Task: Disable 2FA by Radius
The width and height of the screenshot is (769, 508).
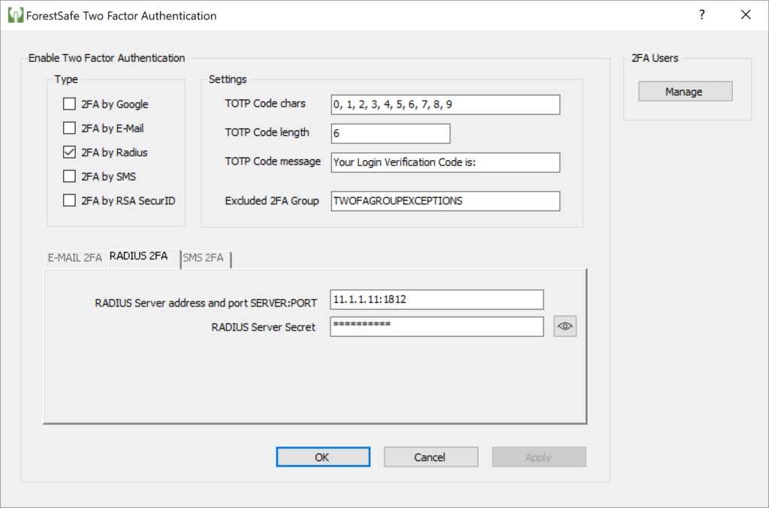Action: pyautogui.click(x=69, y=152)
